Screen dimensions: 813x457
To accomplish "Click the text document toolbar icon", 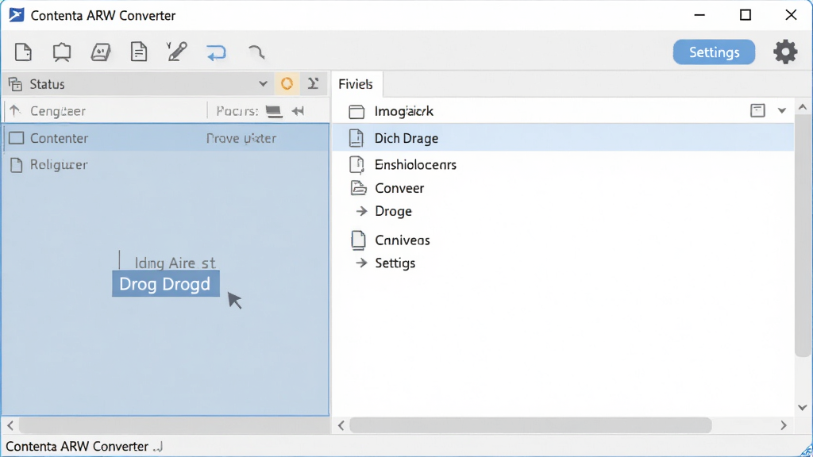I will pos(138,52).
